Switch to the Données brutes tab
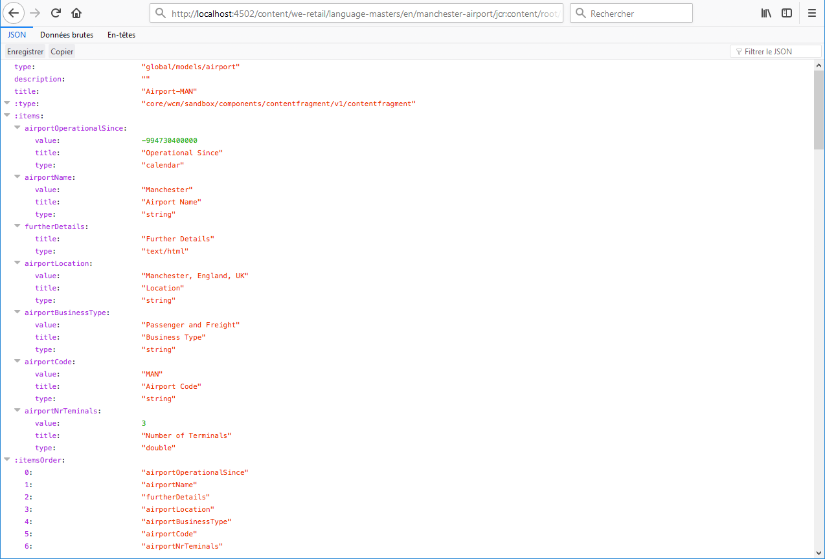 67,35
